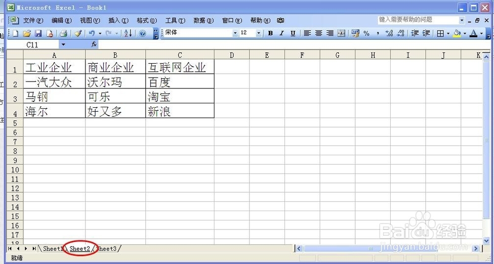Screen dimensions: 494x264
Task: Select cell containing 百度
Action: coord(180,82)
